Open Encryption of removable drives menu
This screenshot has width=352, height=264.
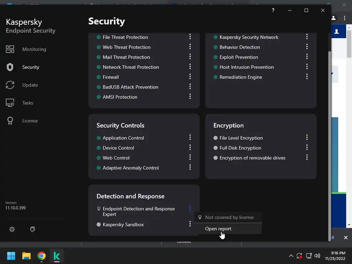(307, 157)
